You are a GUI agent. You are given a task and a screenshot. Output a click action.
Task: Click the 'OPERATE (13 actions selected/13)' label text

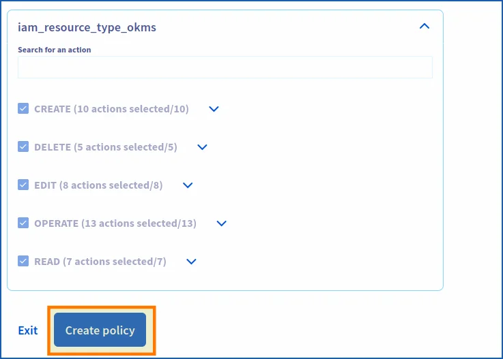click(115, 223)
